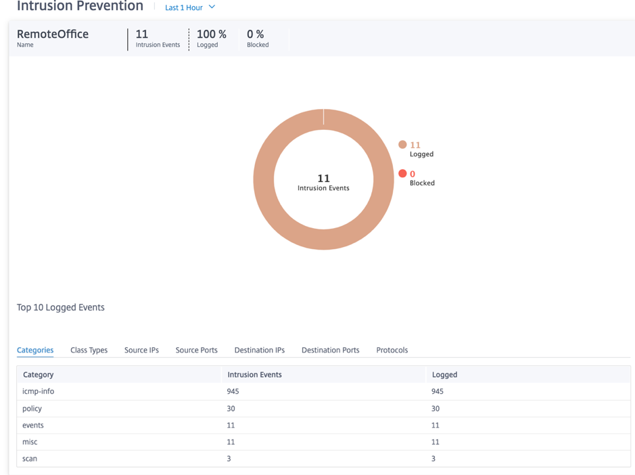Click the 945 Intrusion Events cell
635x475 pixels.
(x=233, y=391)
